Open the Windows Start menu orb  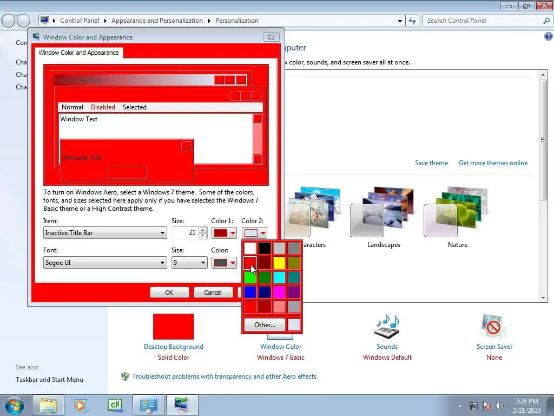click(14, 405)
